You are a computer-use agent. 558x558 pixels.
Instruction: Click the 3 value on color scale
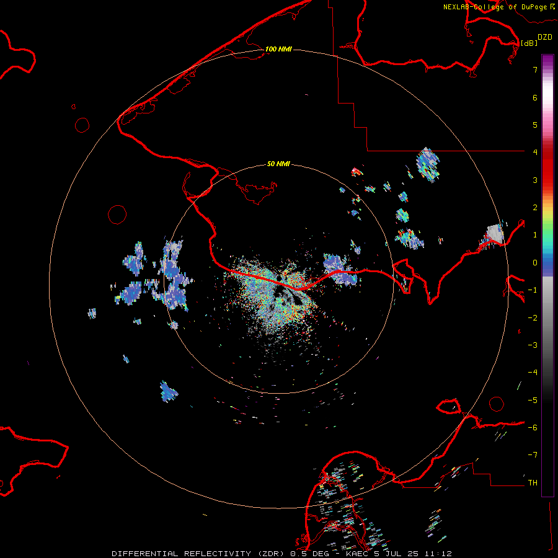(x=535, y=180)
